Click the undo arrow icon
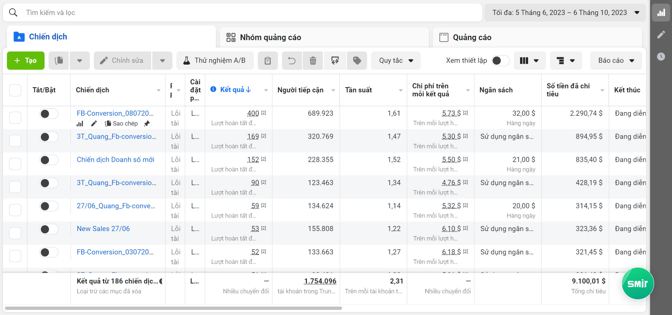Image resolution: width=672 pixels, height=315 pixels. click(292, 61)
